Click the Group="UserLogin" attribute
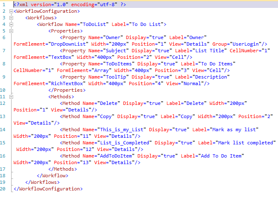The image size is (278, 197). tap(237, 44)
